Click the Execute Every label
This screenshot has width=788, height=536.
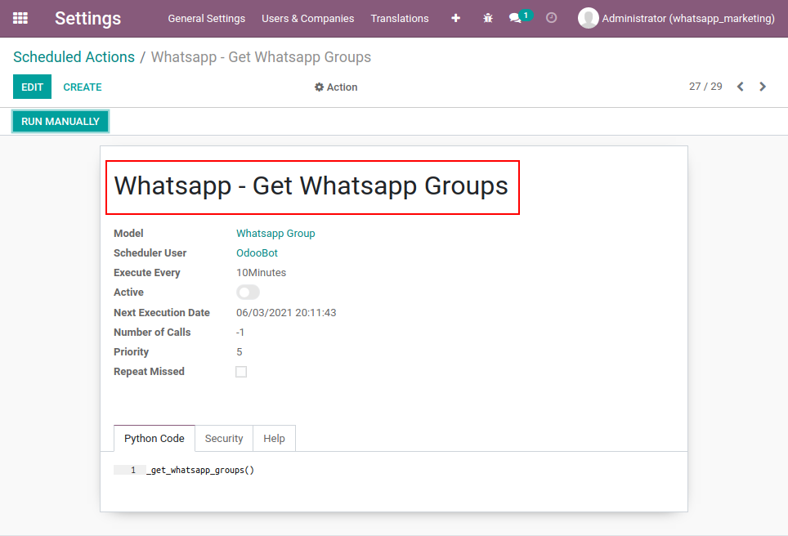coord(147,272)
